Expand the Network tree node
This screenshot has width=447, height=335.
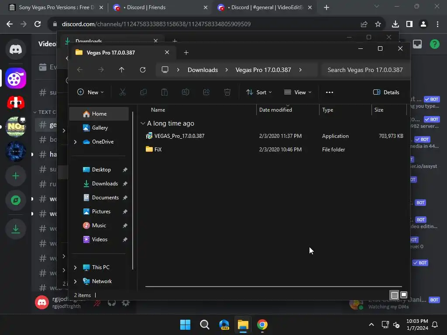pos(75,281)
